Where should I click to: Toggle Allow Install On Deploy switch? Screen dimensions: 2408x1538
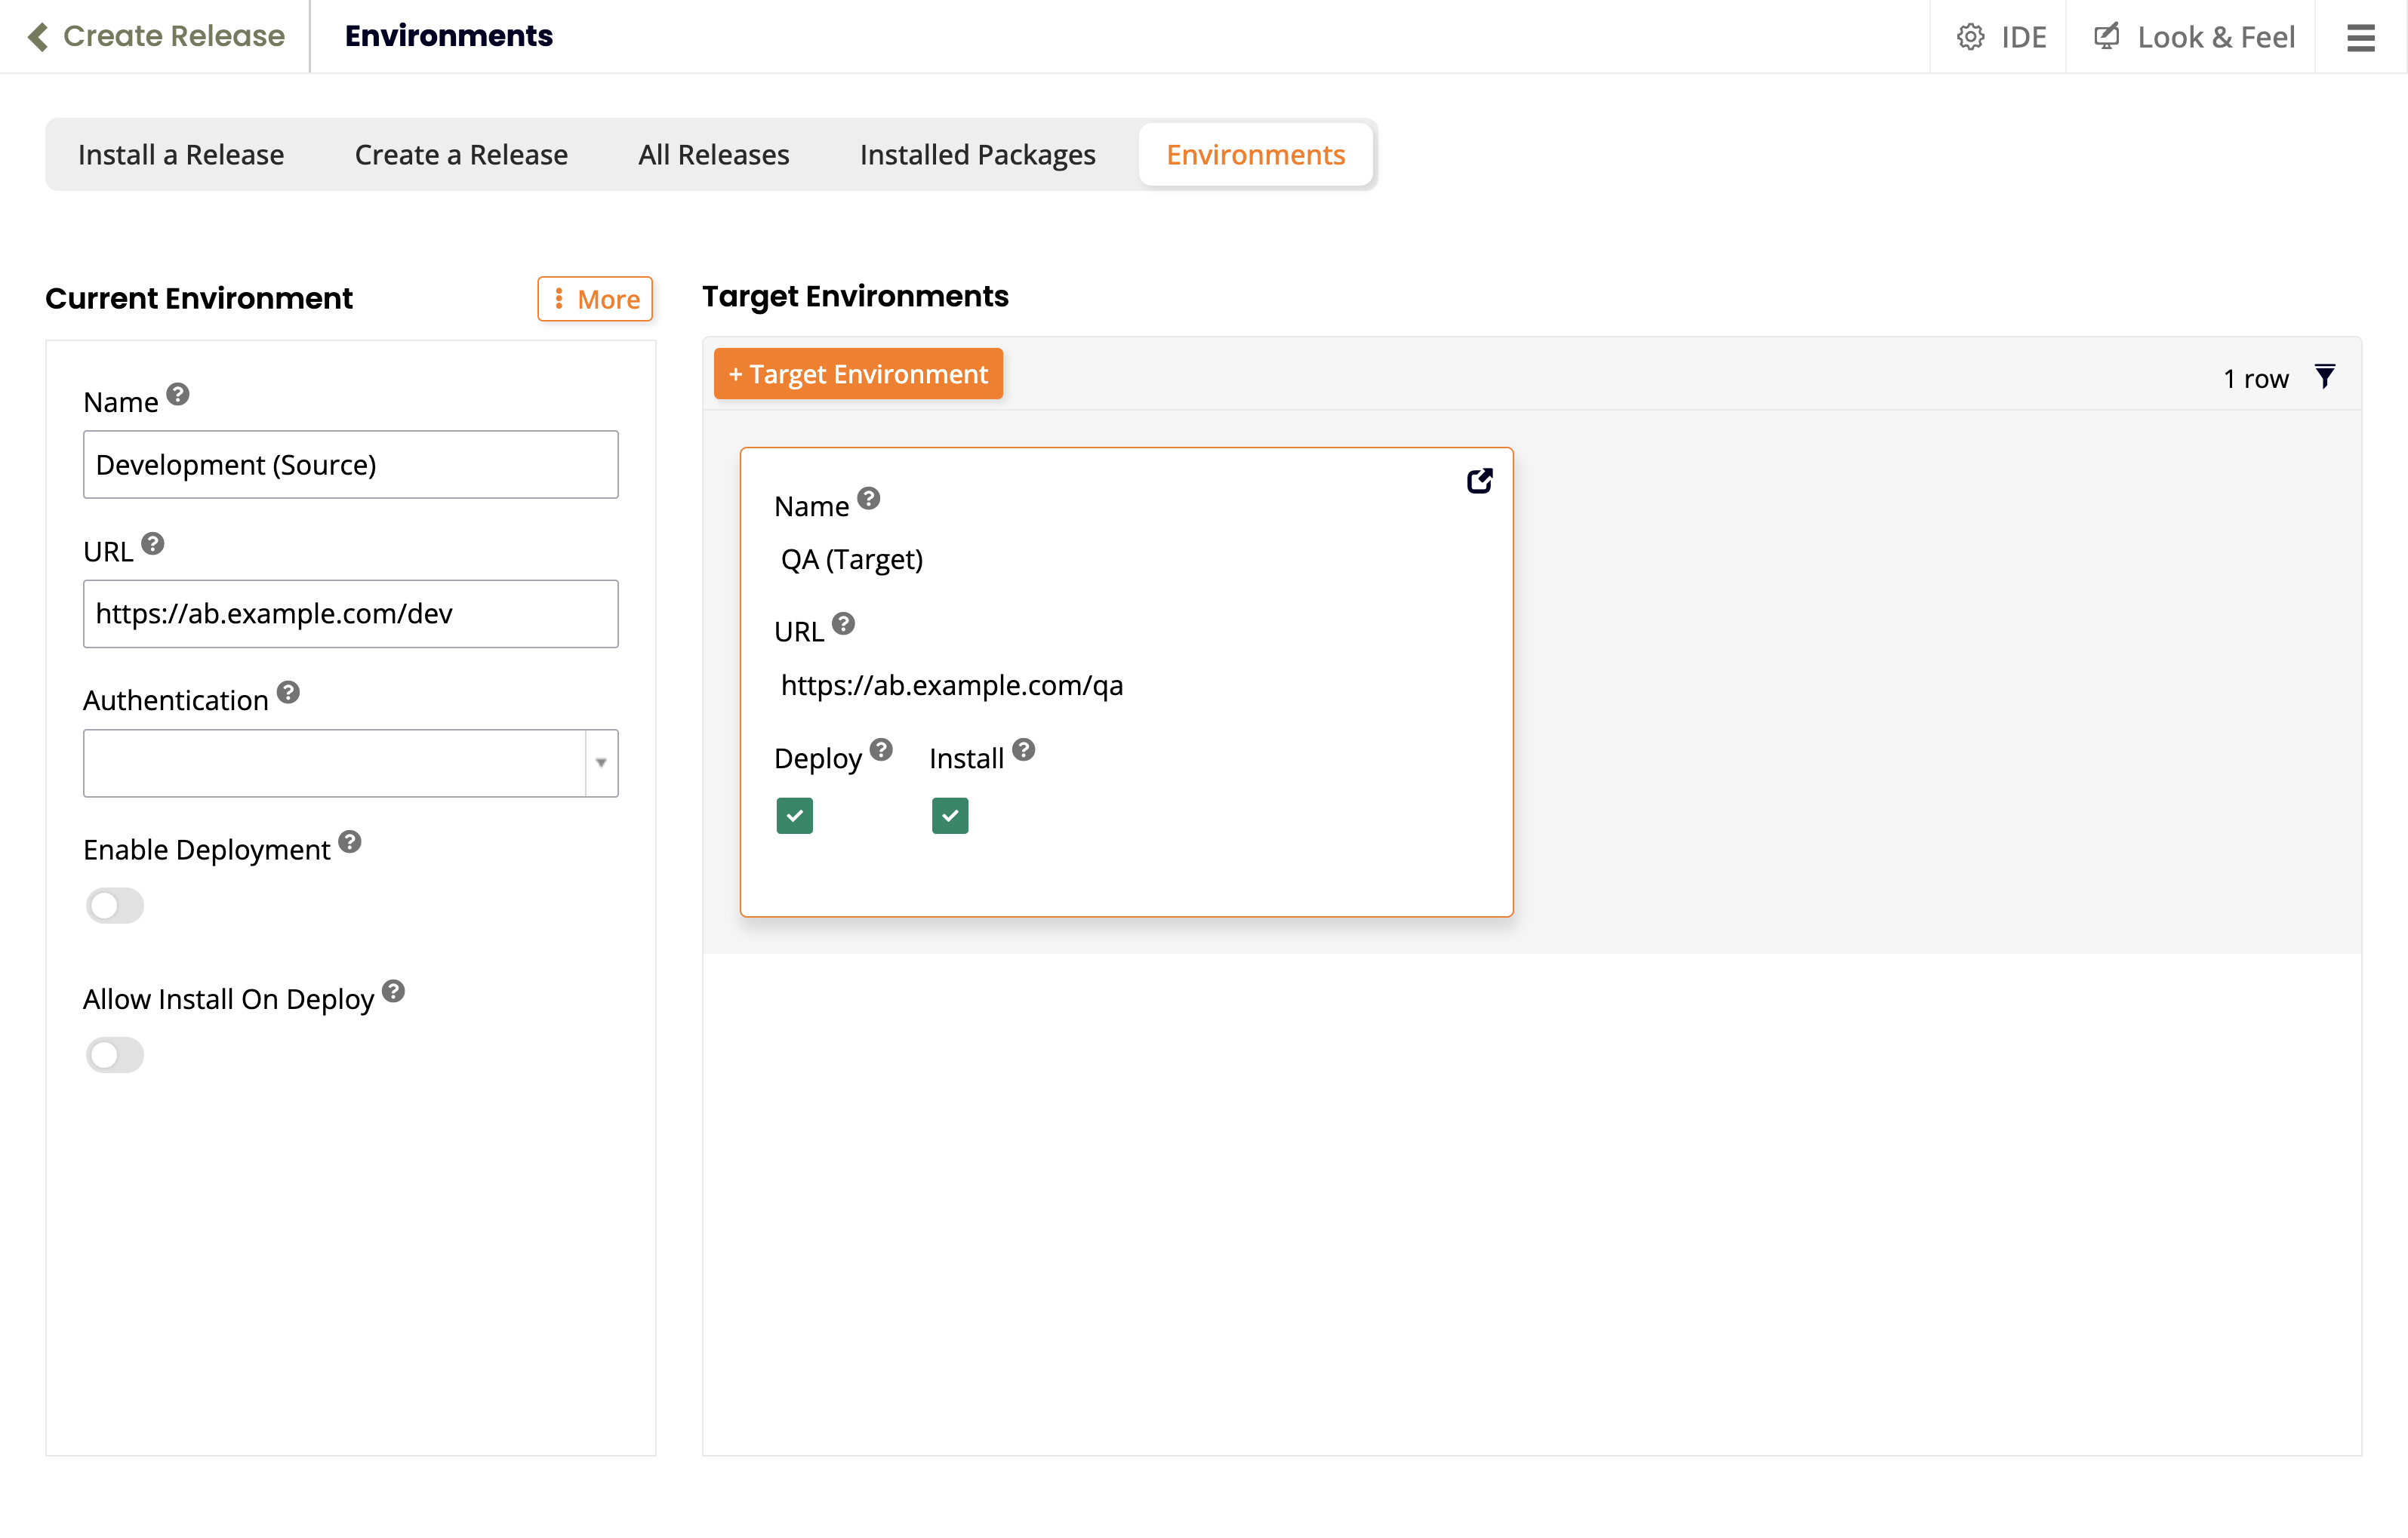click(115, 1055)
